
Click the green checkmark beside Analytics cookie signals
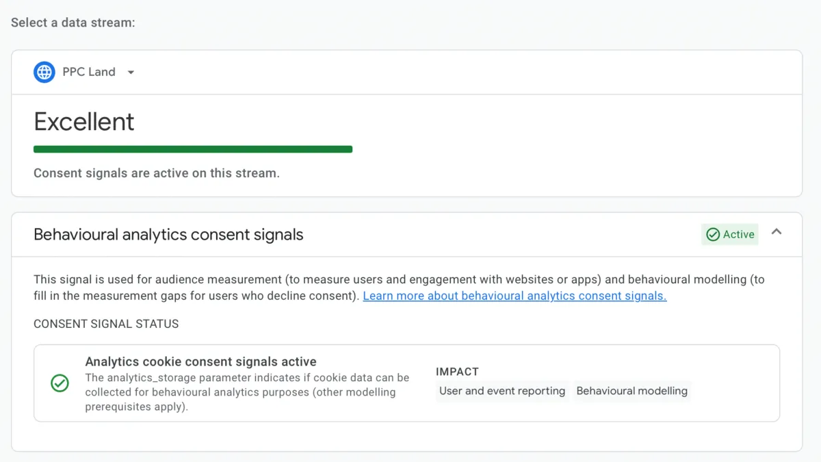pyautogui.click(x=60, y=383)
